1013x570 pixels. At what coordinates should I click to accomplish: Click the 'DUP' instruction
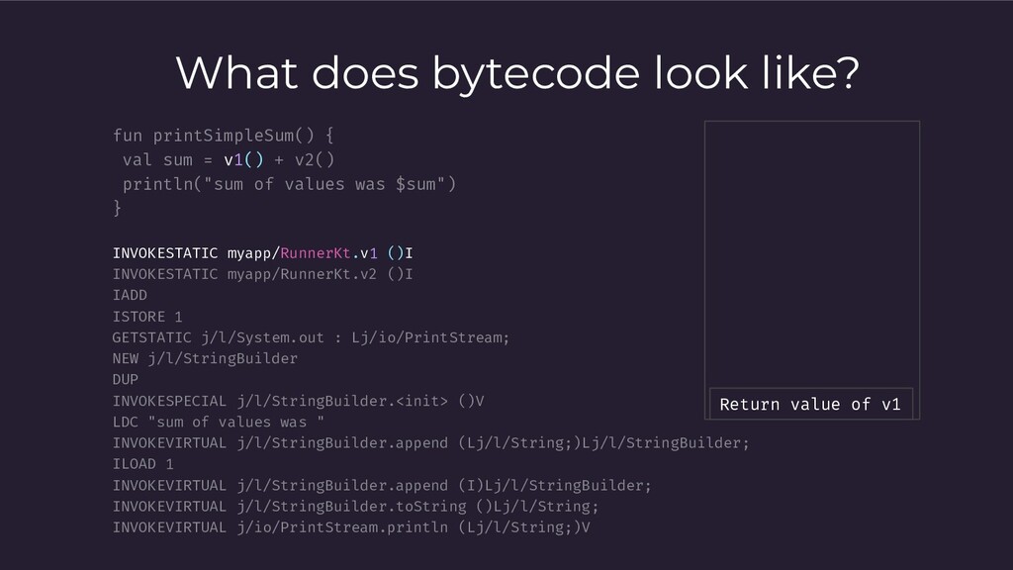[x=126, y=379]
